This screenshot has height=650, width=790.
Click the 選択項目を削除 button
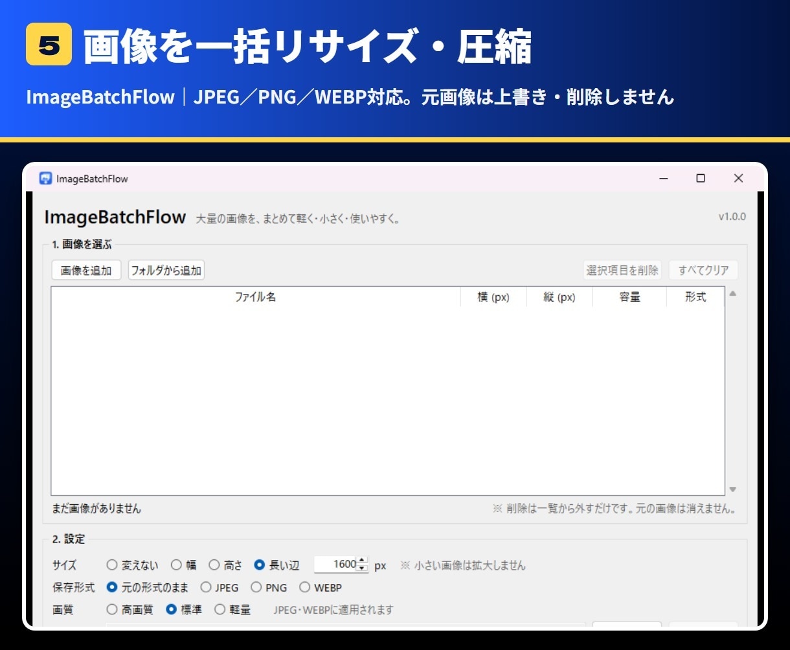pos(622,271)
